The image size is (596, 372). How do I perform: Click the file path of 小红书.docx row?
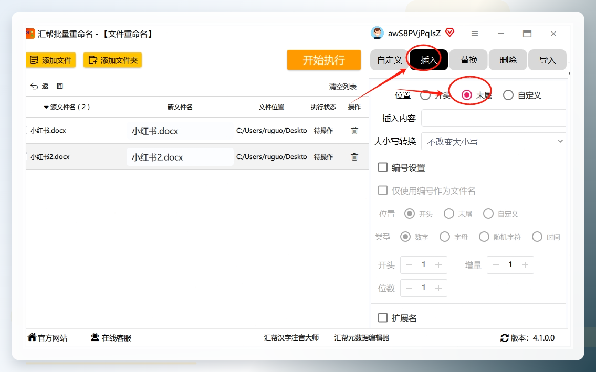(x=271, y=130)
